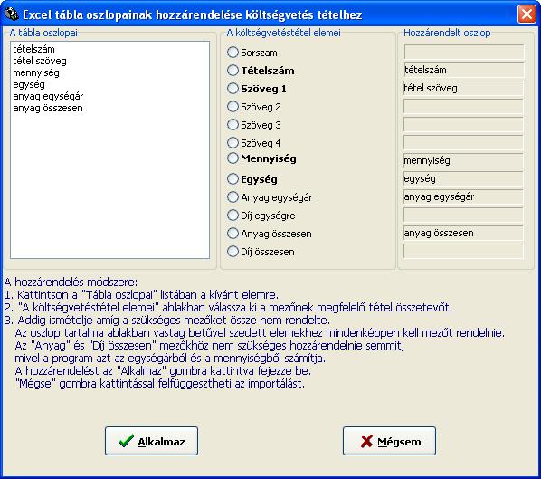Click the Mégsem cancel button
Viewport: 541px width, 479px height.
(x=389, y=441)
